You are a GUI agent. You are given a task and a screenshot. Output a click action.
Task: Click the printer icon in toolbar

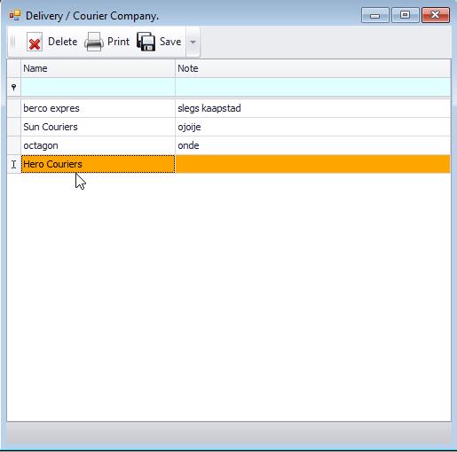(x=94, y=42)
